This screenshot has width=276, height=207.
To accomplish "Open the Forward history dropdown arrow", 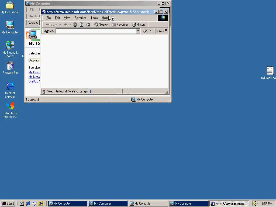I will coord(70,25).
